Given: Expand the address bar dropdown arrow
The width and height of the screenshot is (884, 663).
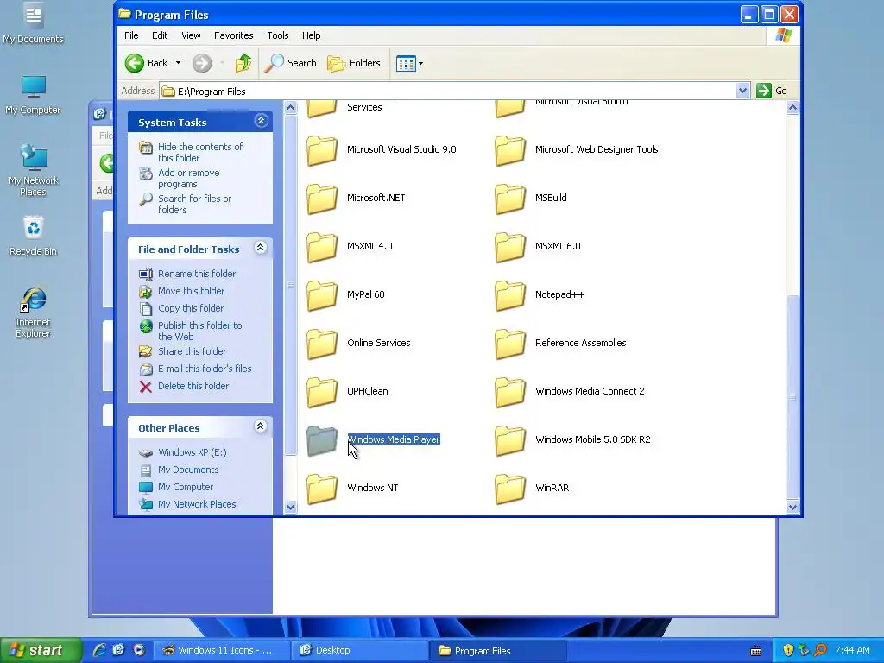Looking at the screenshot, I should tap(743, 91).
